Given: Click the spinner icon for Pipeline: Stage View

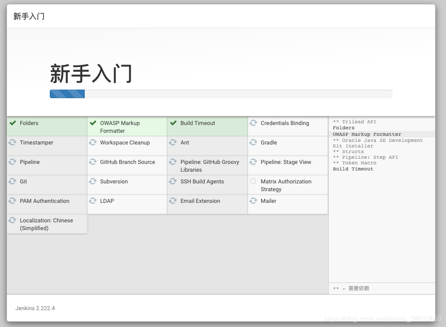Looking at the screenshot, I should pyautogui.click(x=253, y=162).
